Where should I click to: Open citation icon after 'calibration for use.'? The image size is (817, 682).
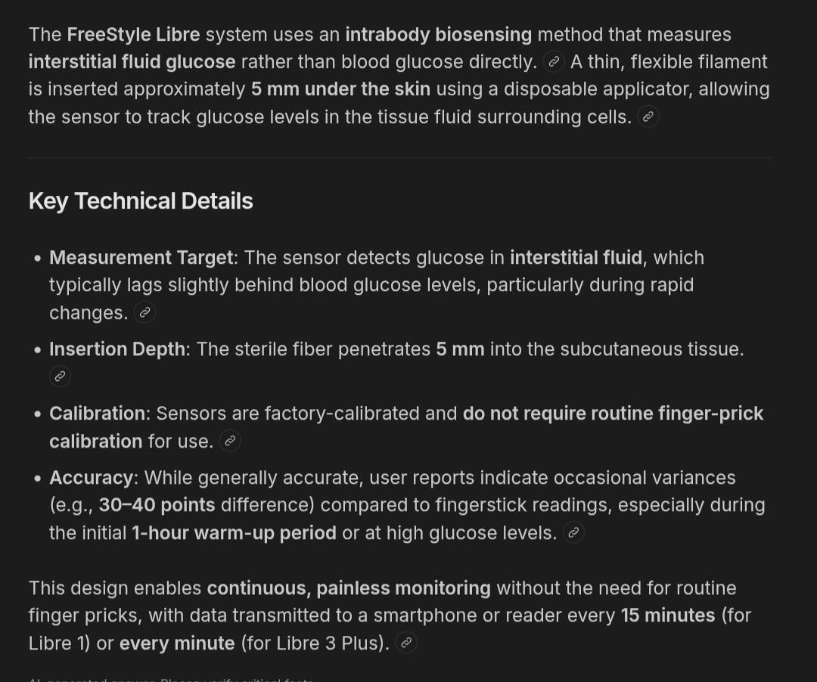(230, 441)
